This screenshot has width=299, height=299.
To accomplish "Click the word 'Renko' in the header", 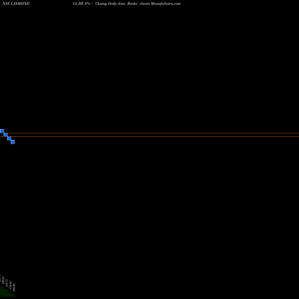I will tap(132, 4).
